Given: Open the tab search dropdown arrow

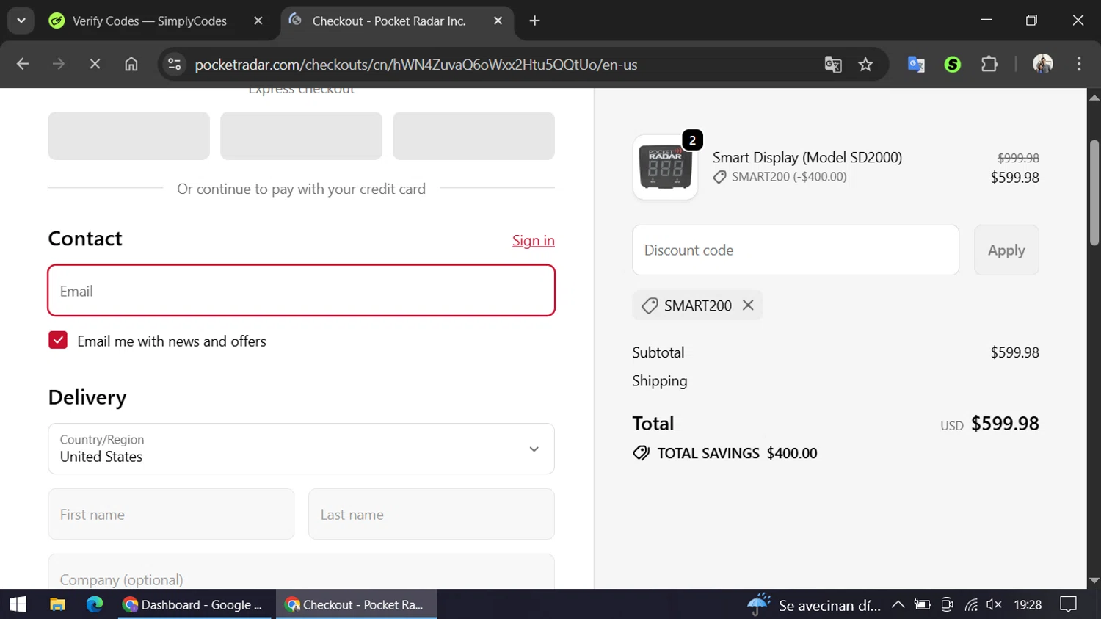Looking at the screenshot, I should 21,21.
